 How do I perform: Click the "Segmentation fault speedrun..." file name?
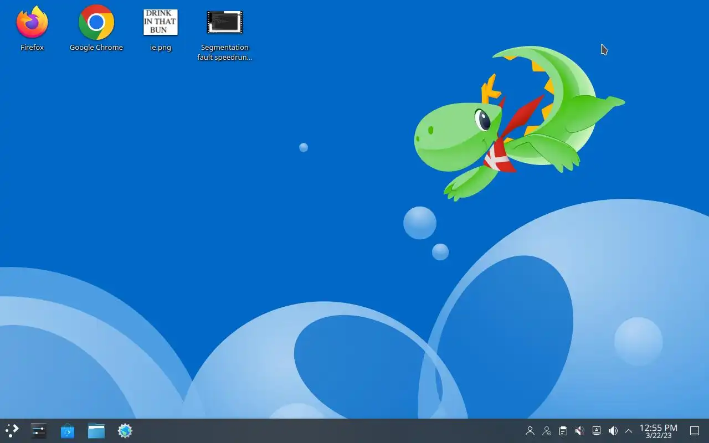point(225,52)
